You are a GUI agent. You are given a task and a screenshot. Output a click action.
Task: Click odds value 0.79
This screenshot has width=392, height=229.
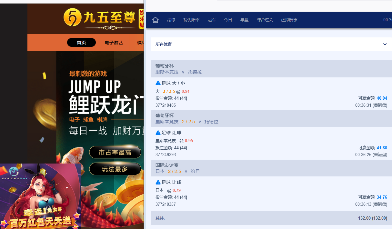[x=176, y=190]
